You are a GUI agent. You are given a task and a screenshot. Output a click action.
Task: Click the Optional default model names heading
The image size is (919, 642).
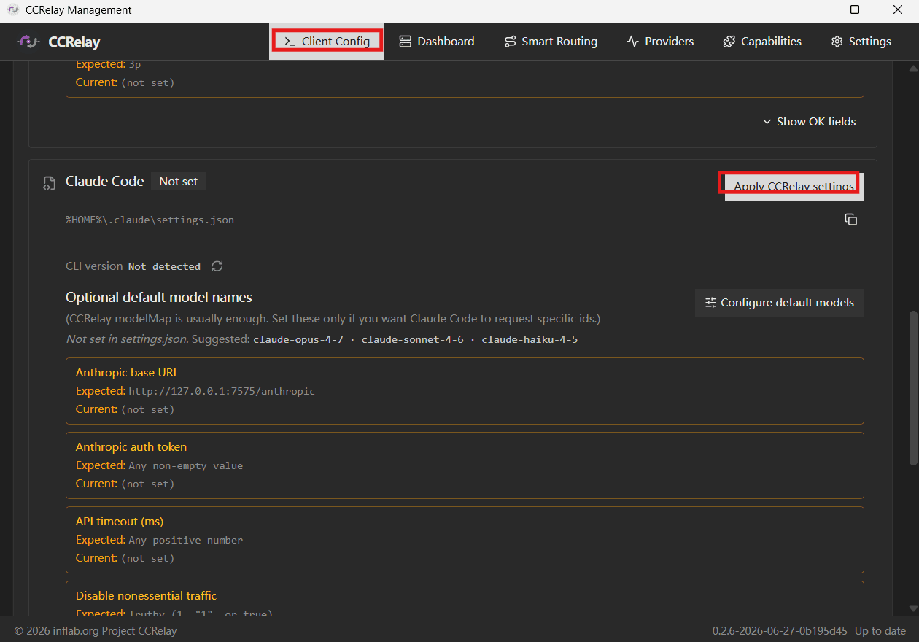click(159, 298)
